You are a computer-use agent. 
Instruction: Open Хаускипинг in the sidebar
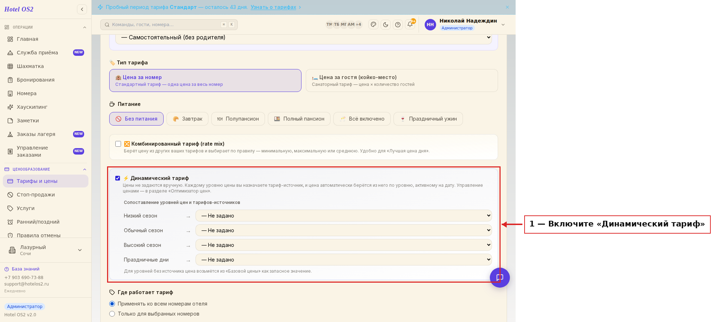pos(45,107)
